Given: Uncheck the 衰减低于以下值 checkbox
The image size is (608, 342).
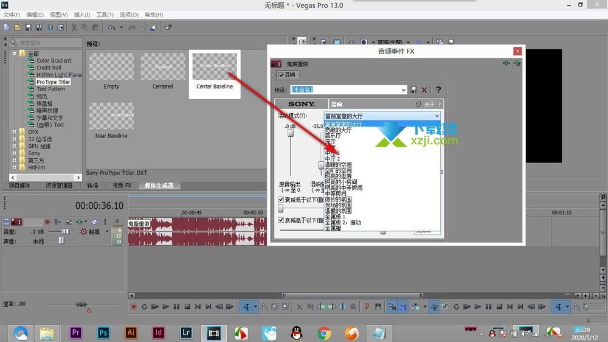Looking at the screenshot, I should pyautogui.click(x=281, y=200).
